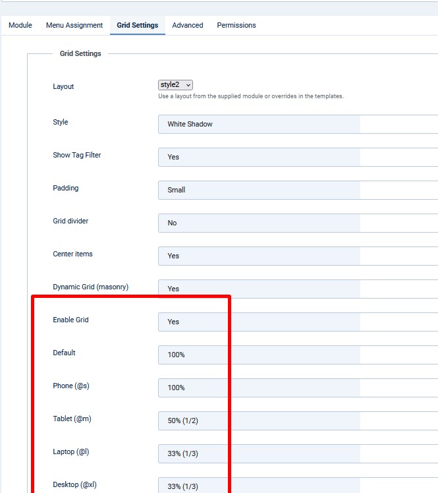Change the Default width from 100%
The height and width of the screenshot is (493, 438).
pos(298,355)
